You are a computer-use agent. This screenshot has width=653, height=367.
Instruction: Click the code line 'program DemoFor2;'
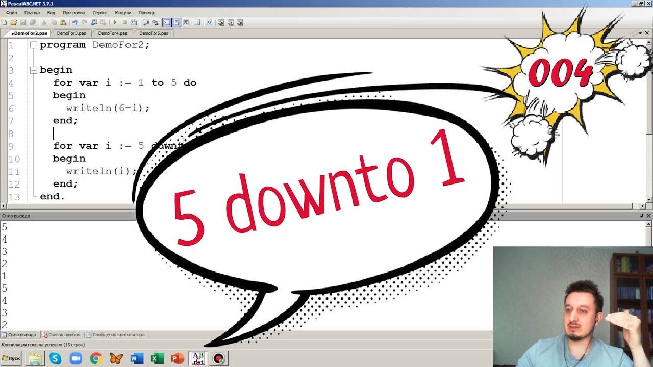tap(94, 45)
